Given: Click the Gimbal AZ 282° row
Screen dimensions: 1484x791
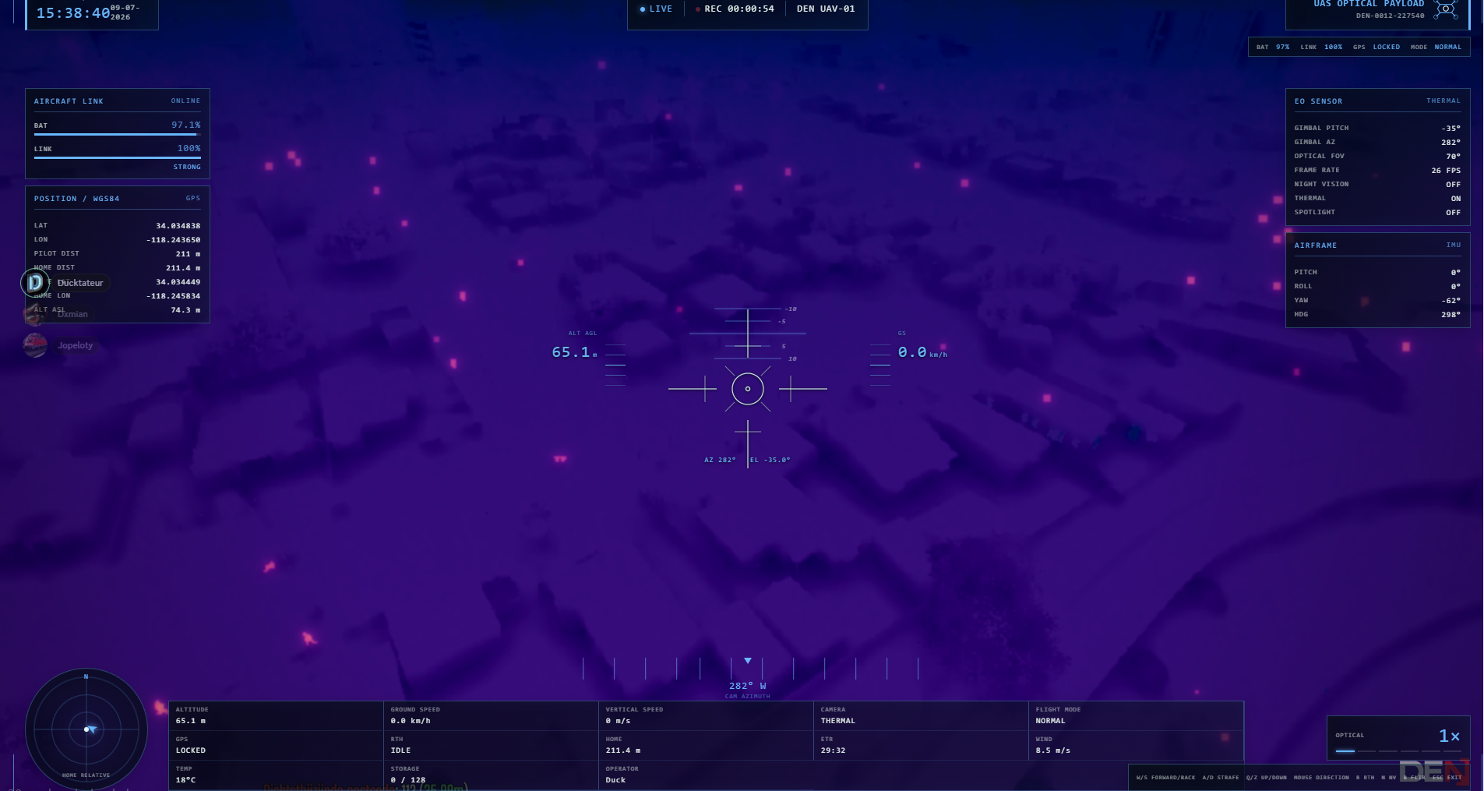Looking at the screenshot, I should pyautogui.click(x=1377, y=143).
